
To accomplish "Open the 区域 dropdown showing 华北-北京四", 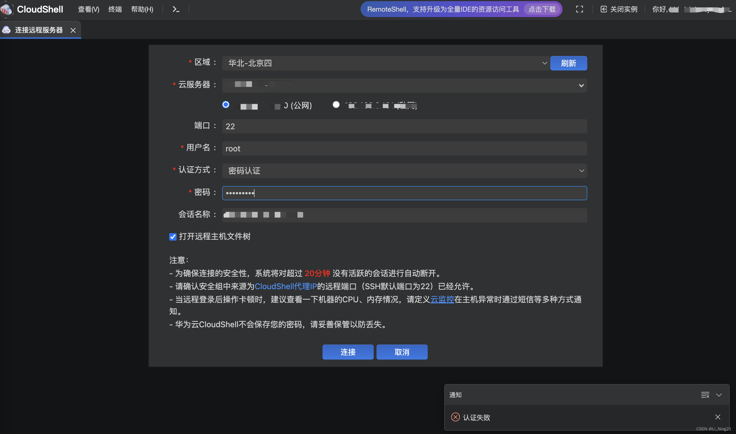I will pyautogui.click(x=544, y=63).
